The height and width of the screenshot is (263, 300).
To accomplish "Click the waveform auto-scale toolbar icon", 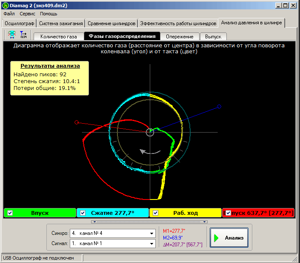I will pyautogui.click(x=12, y=35).
